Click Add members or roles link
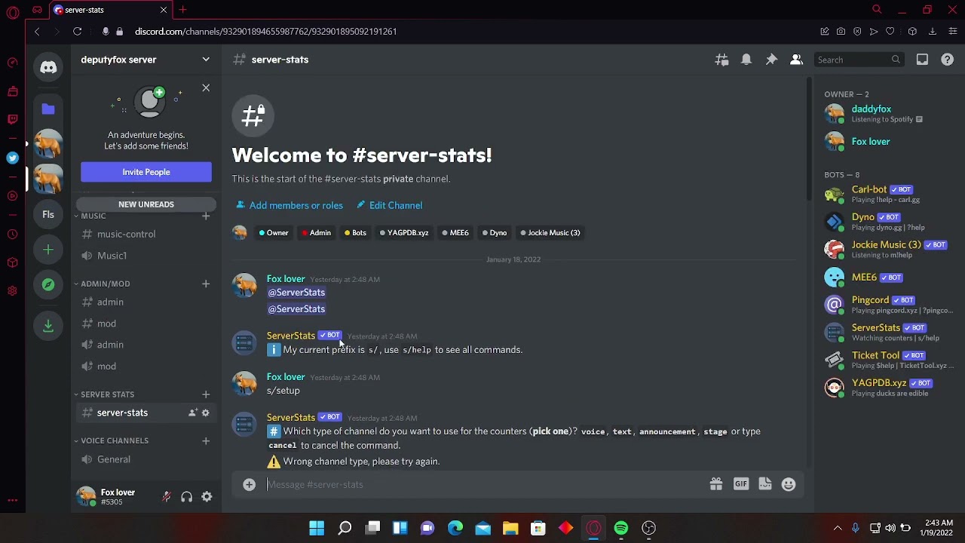Screen dimensions: 965x543 tap(289, 205)
